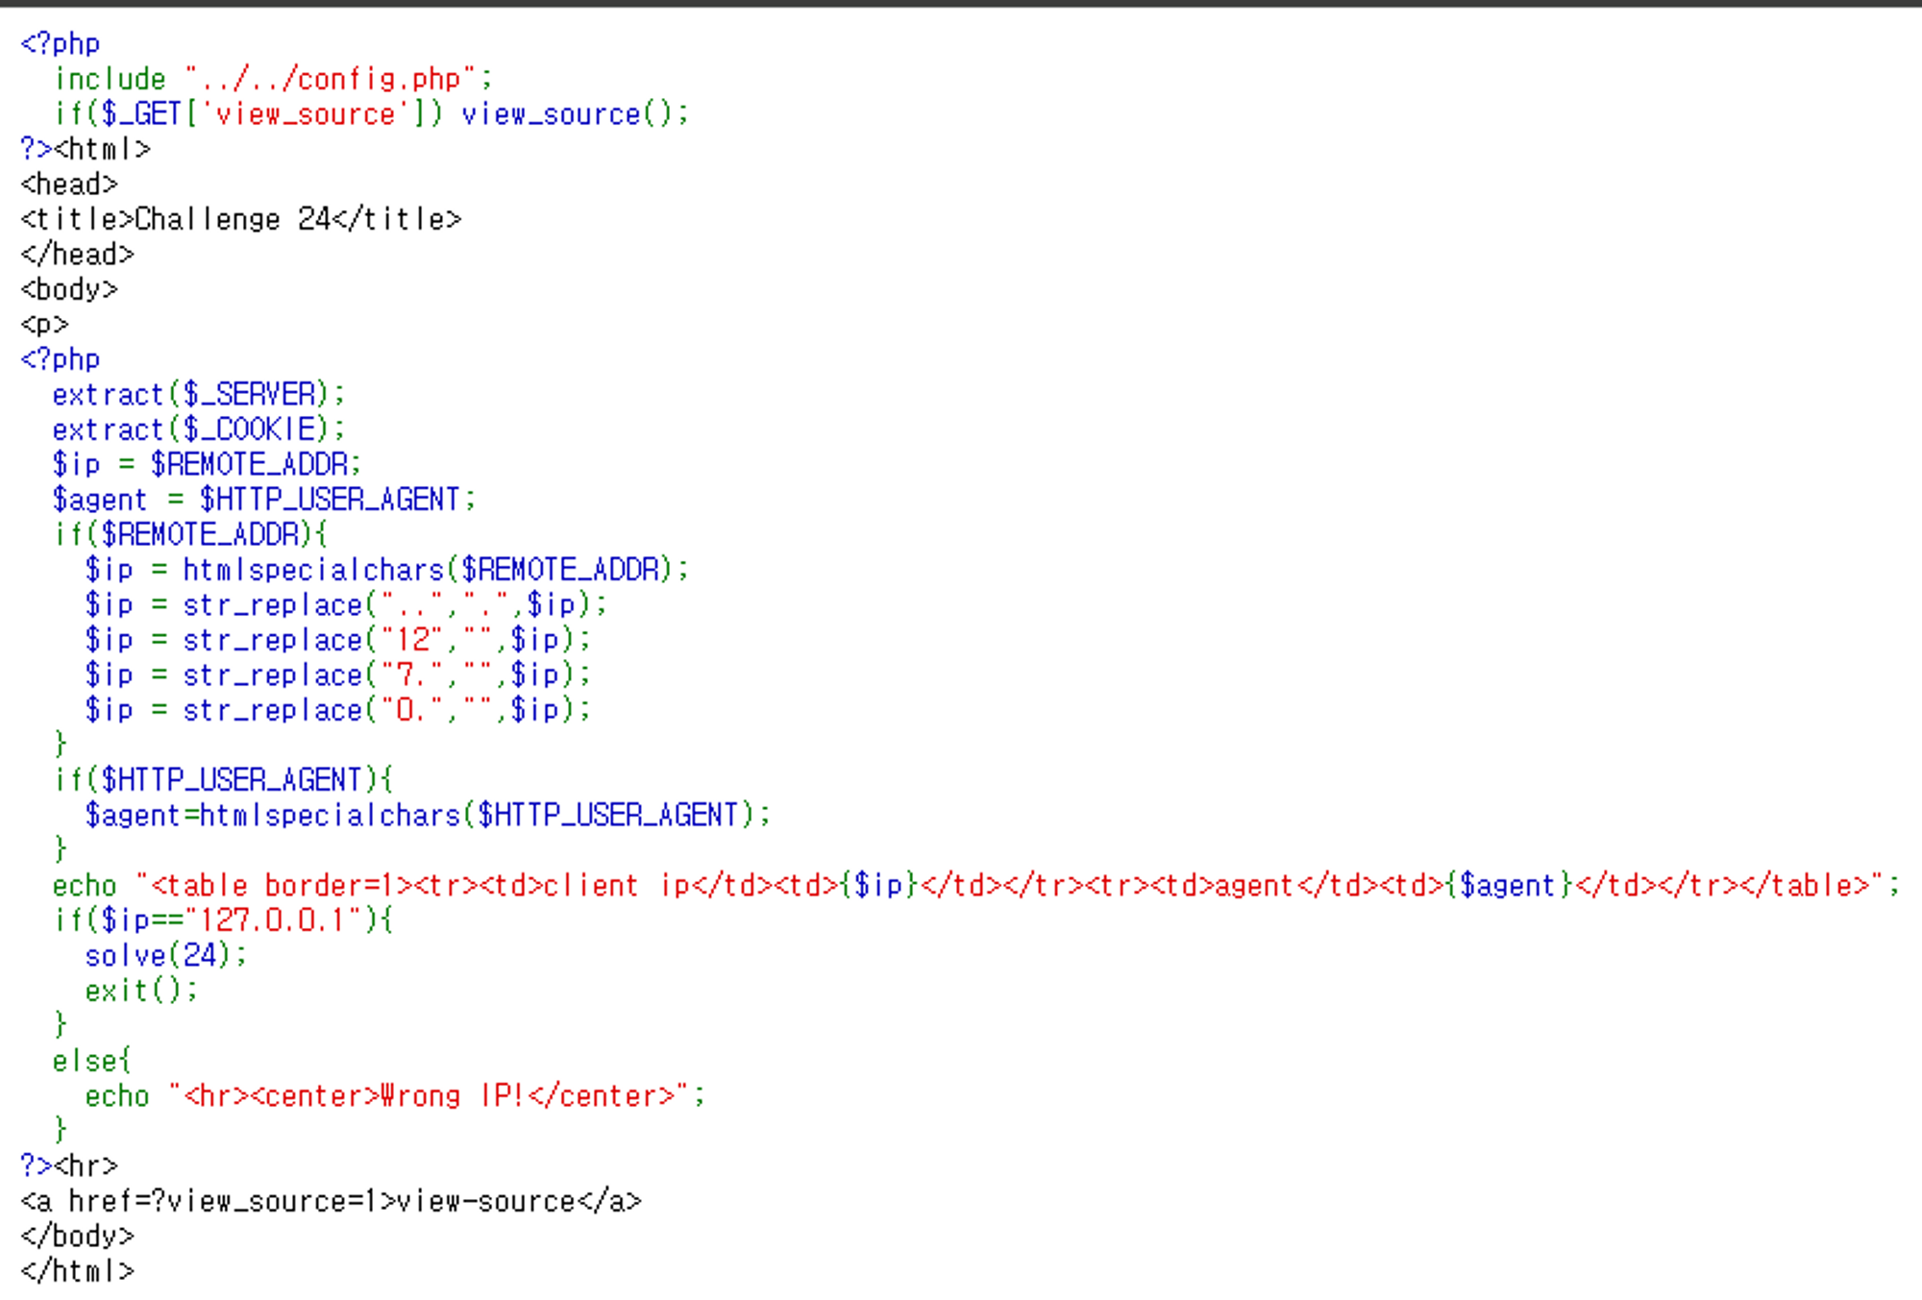Click the str_replace ".." line

pyautogui.click(x=346, y=604)
